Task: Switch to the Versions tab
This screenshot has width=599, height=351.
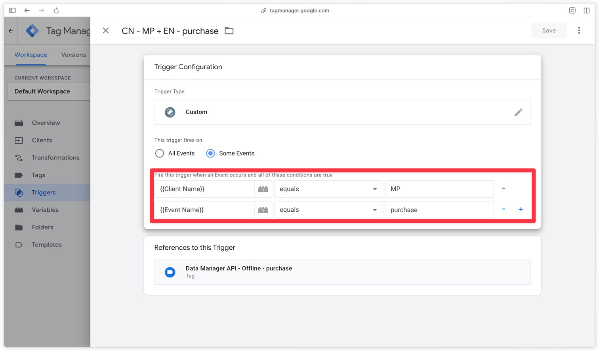Action: tap(73, 55)
